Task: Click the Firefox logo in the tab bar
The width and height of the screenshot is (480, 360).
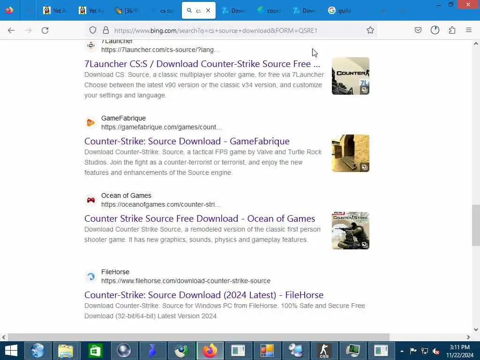Action: click(9, 10)
